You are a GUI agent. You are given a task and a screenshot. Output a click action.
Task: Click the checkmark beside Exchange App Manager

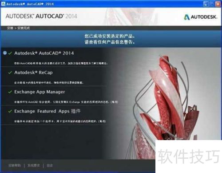click(x=10, y=92)
